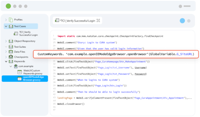Select the Object Repository tree label

coord(25,41)
